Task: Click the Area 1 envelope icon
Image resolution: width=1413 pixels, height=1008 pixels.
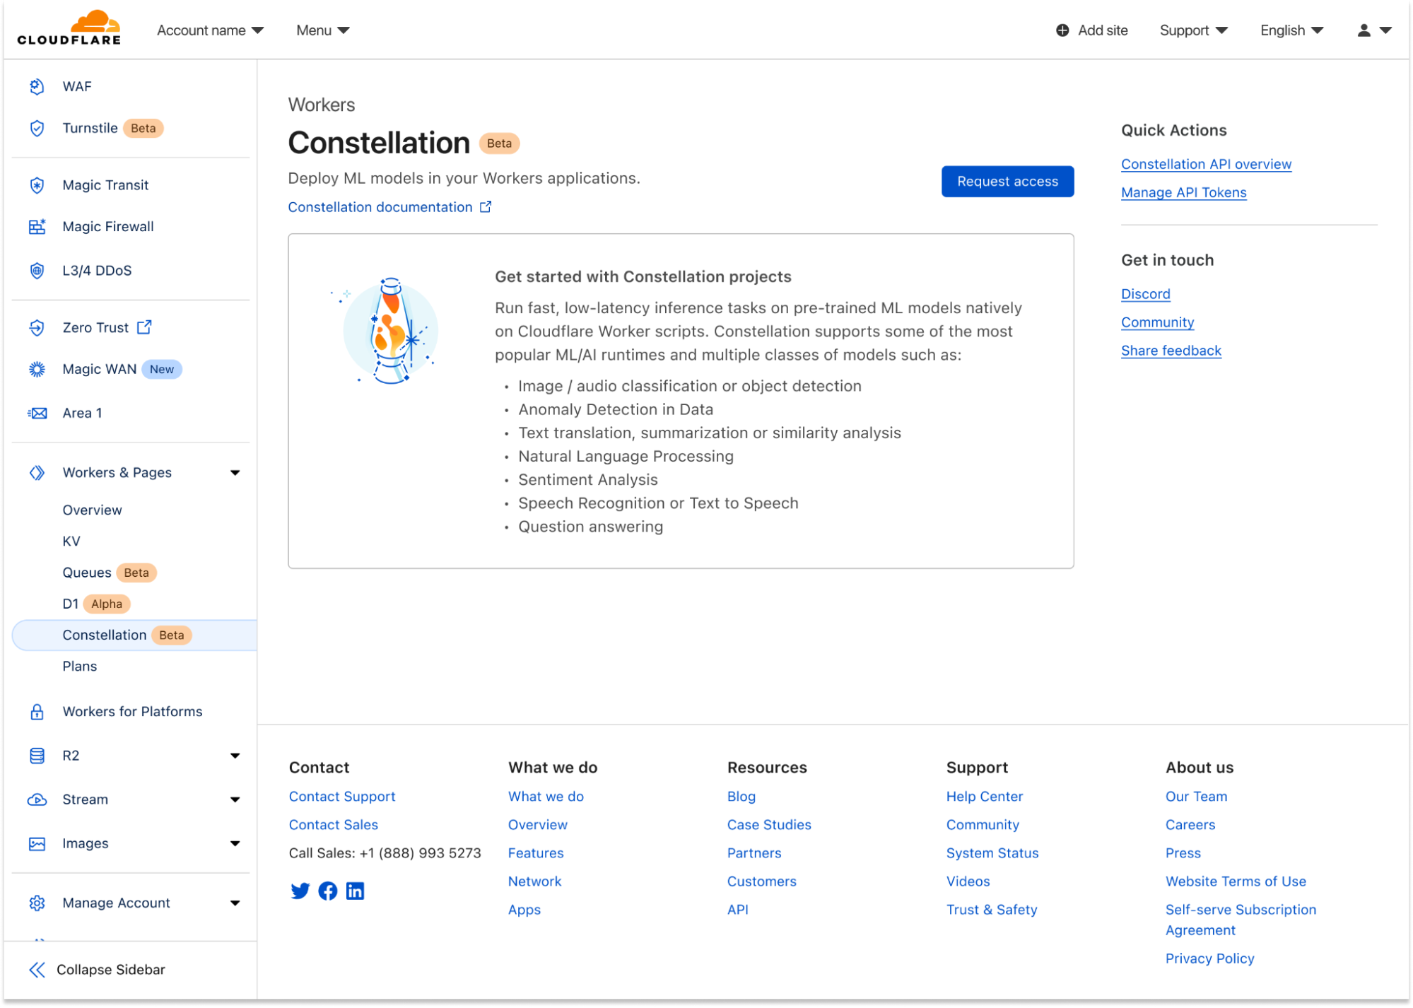Action: pos(37,413)
